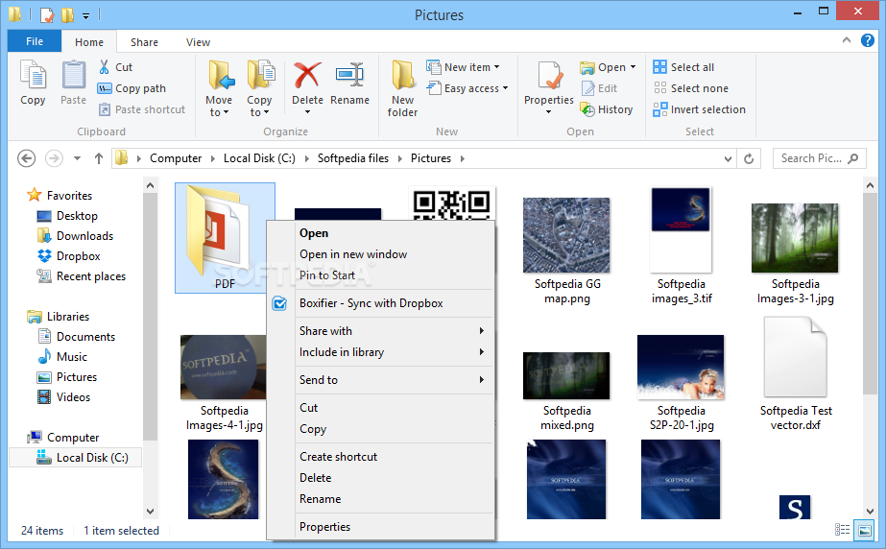Expand the address bar history dropdown
Screen dimensions: 886x549
[728, 159]
